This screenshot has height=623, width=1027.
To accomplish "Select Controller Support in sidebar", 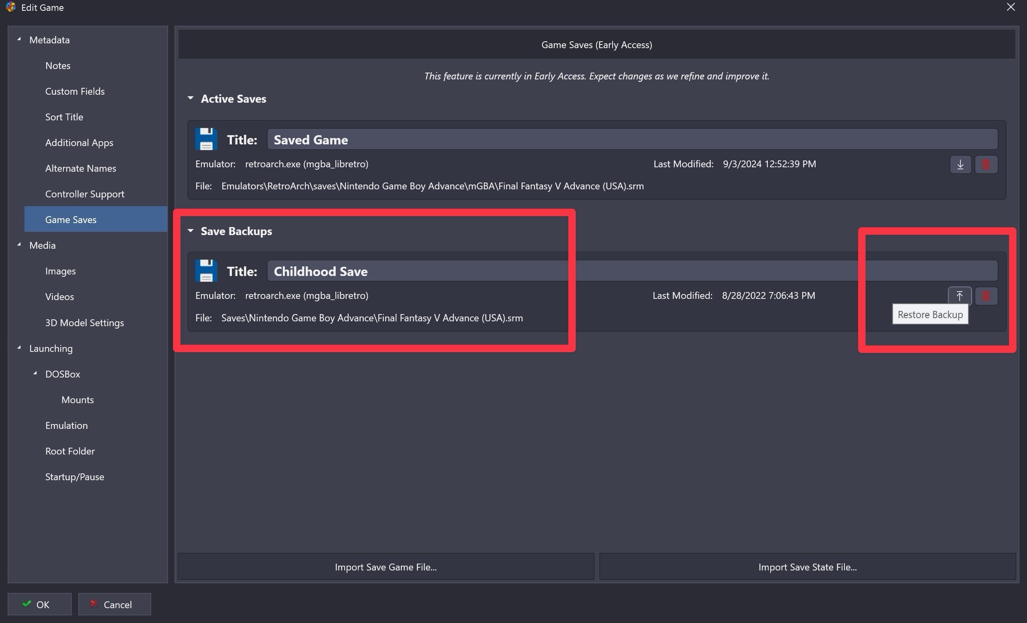I will coord(85,194).
